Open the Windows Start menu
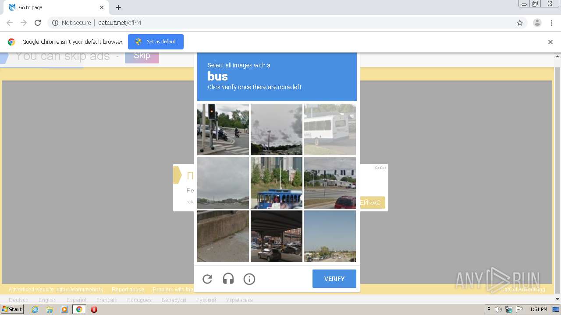The image size is (561, 315). 12,309
